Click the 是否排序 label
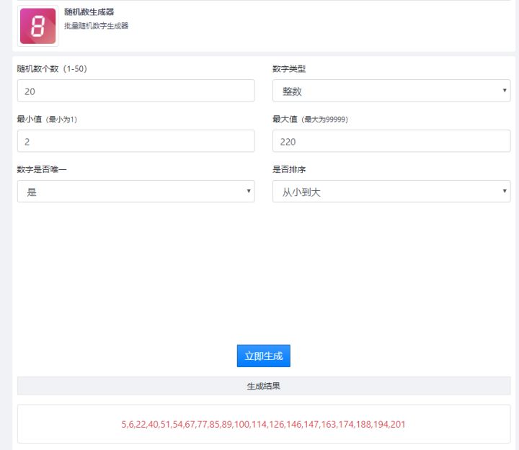519x450 pixels. click(289, 169)
